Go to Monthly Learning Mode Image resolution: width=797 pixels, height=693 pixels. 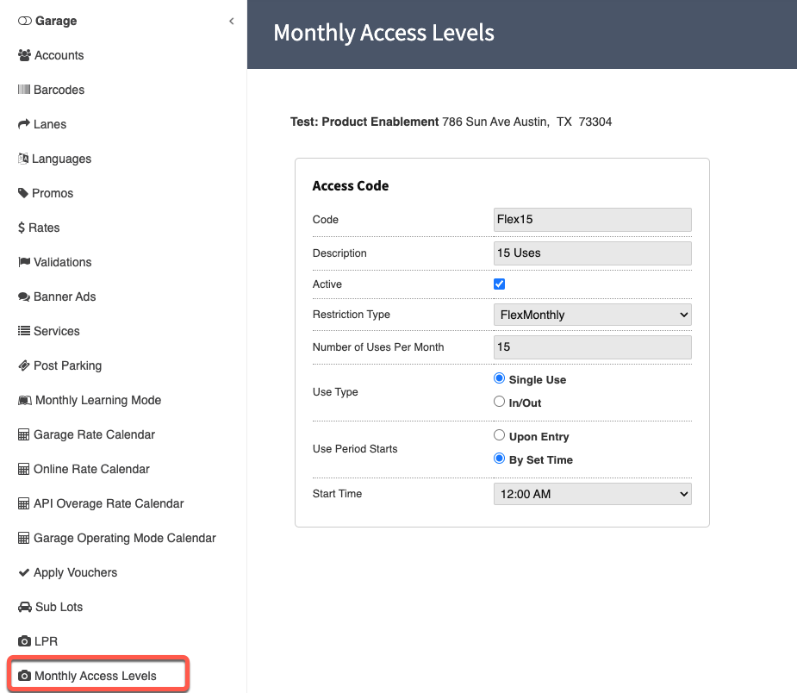tap(97, 400)
